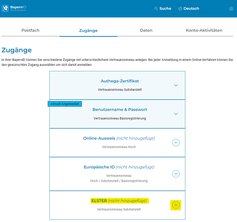
Task: Expand the Benutzername & Passwort chevron
Action: [176, 114]
